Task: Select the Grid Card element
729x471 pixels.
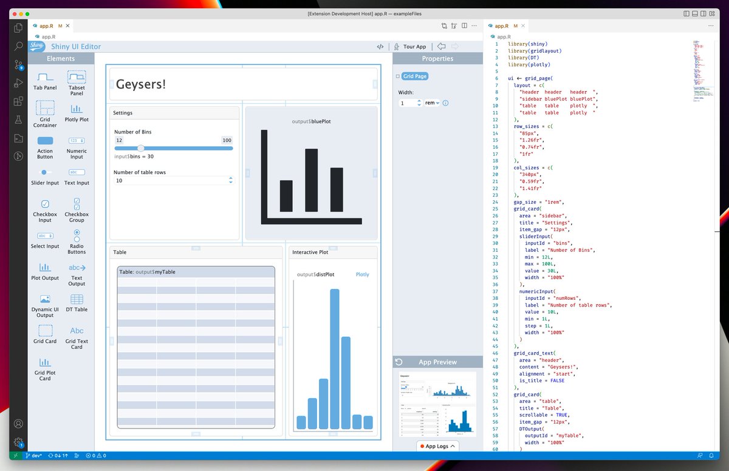Action: [45, 334]
